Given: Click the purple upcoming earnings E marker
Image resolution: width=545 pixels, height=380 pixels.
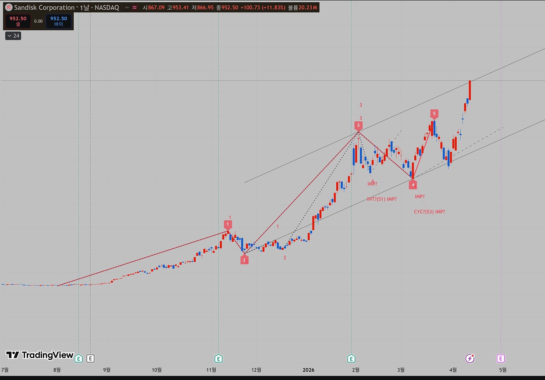Looking at the screenshot, I should (500, 358).
